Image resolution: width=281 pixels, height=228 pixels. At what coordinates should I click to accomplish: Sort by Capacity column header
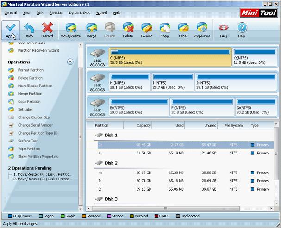[x=137, y=125]
